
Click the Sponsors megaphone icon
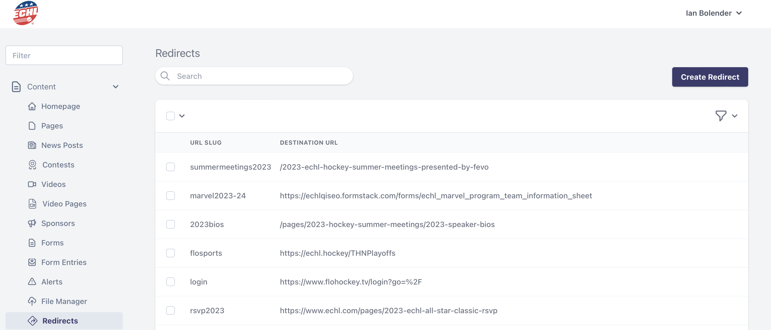[x=32, y=223]
